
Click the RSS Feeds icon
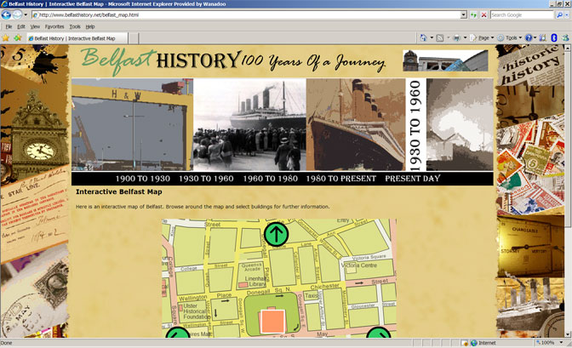click(x=440, y=38)
